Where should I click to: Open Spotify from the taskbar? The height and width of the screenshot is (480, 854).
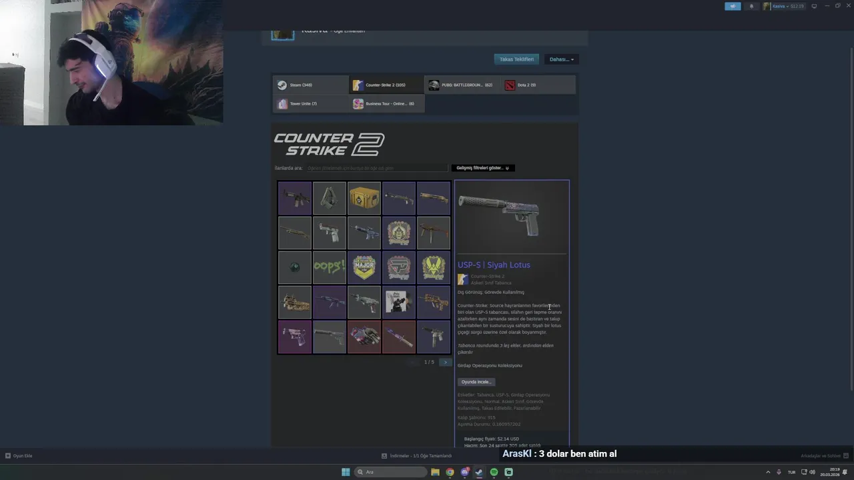[494, 472]
